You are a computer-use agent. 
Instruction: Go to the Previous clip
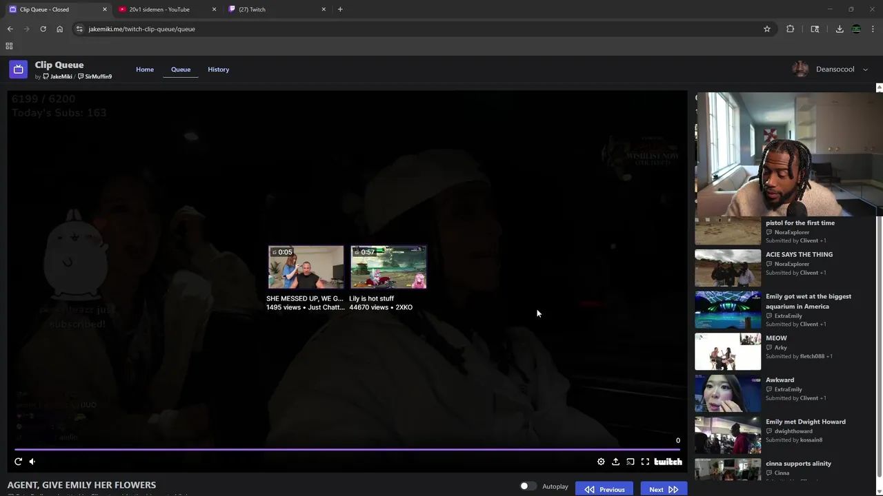pyautogui.click(x=604, y=489)
